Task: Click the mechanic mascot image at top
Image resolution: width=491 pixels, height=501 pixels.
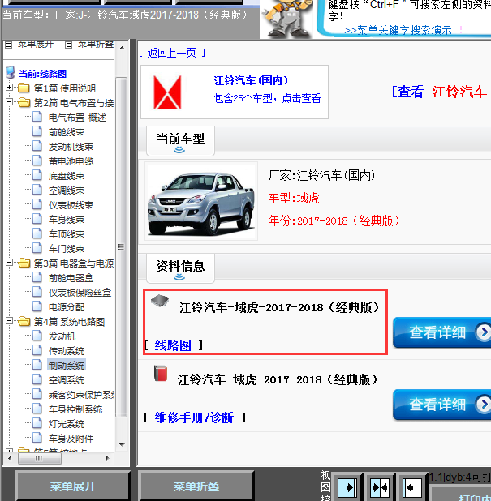Action: 286,19
